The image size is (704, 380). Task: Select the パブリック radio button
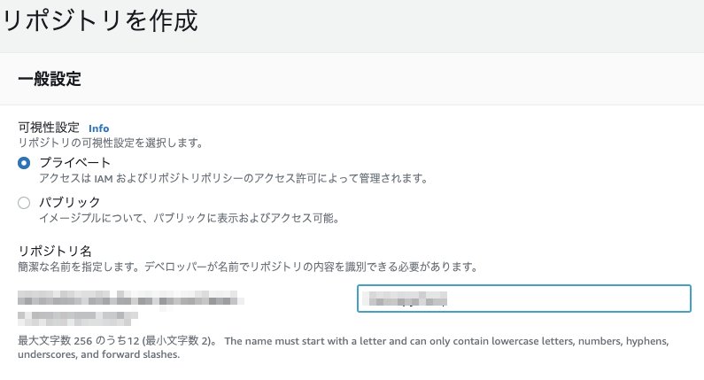24,203
